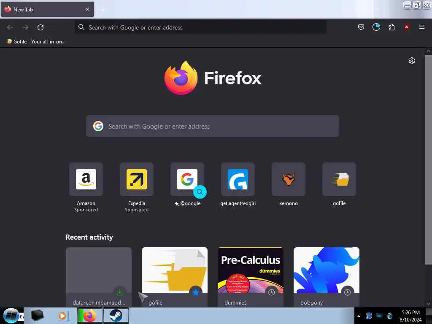The width and height of the screenshot is (432, 324).
Task: Click the center Google search box
Action: (213, 126)
